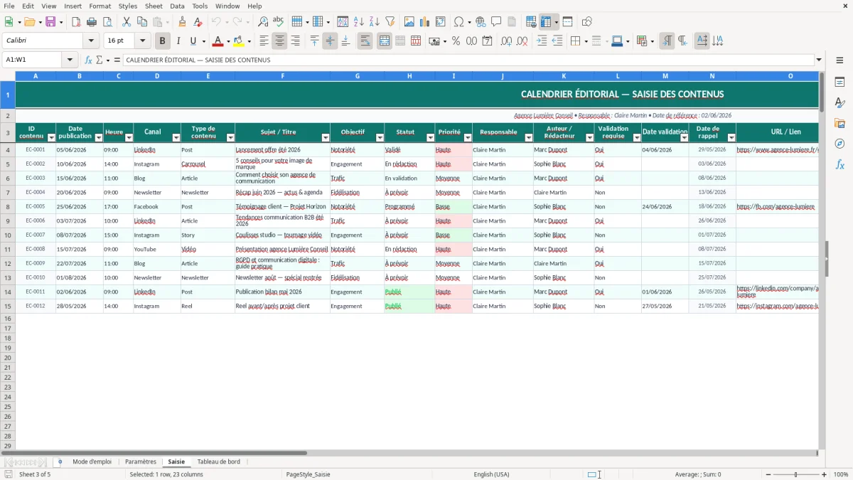
Task: Open the Data menu
Action: (177, 6)
